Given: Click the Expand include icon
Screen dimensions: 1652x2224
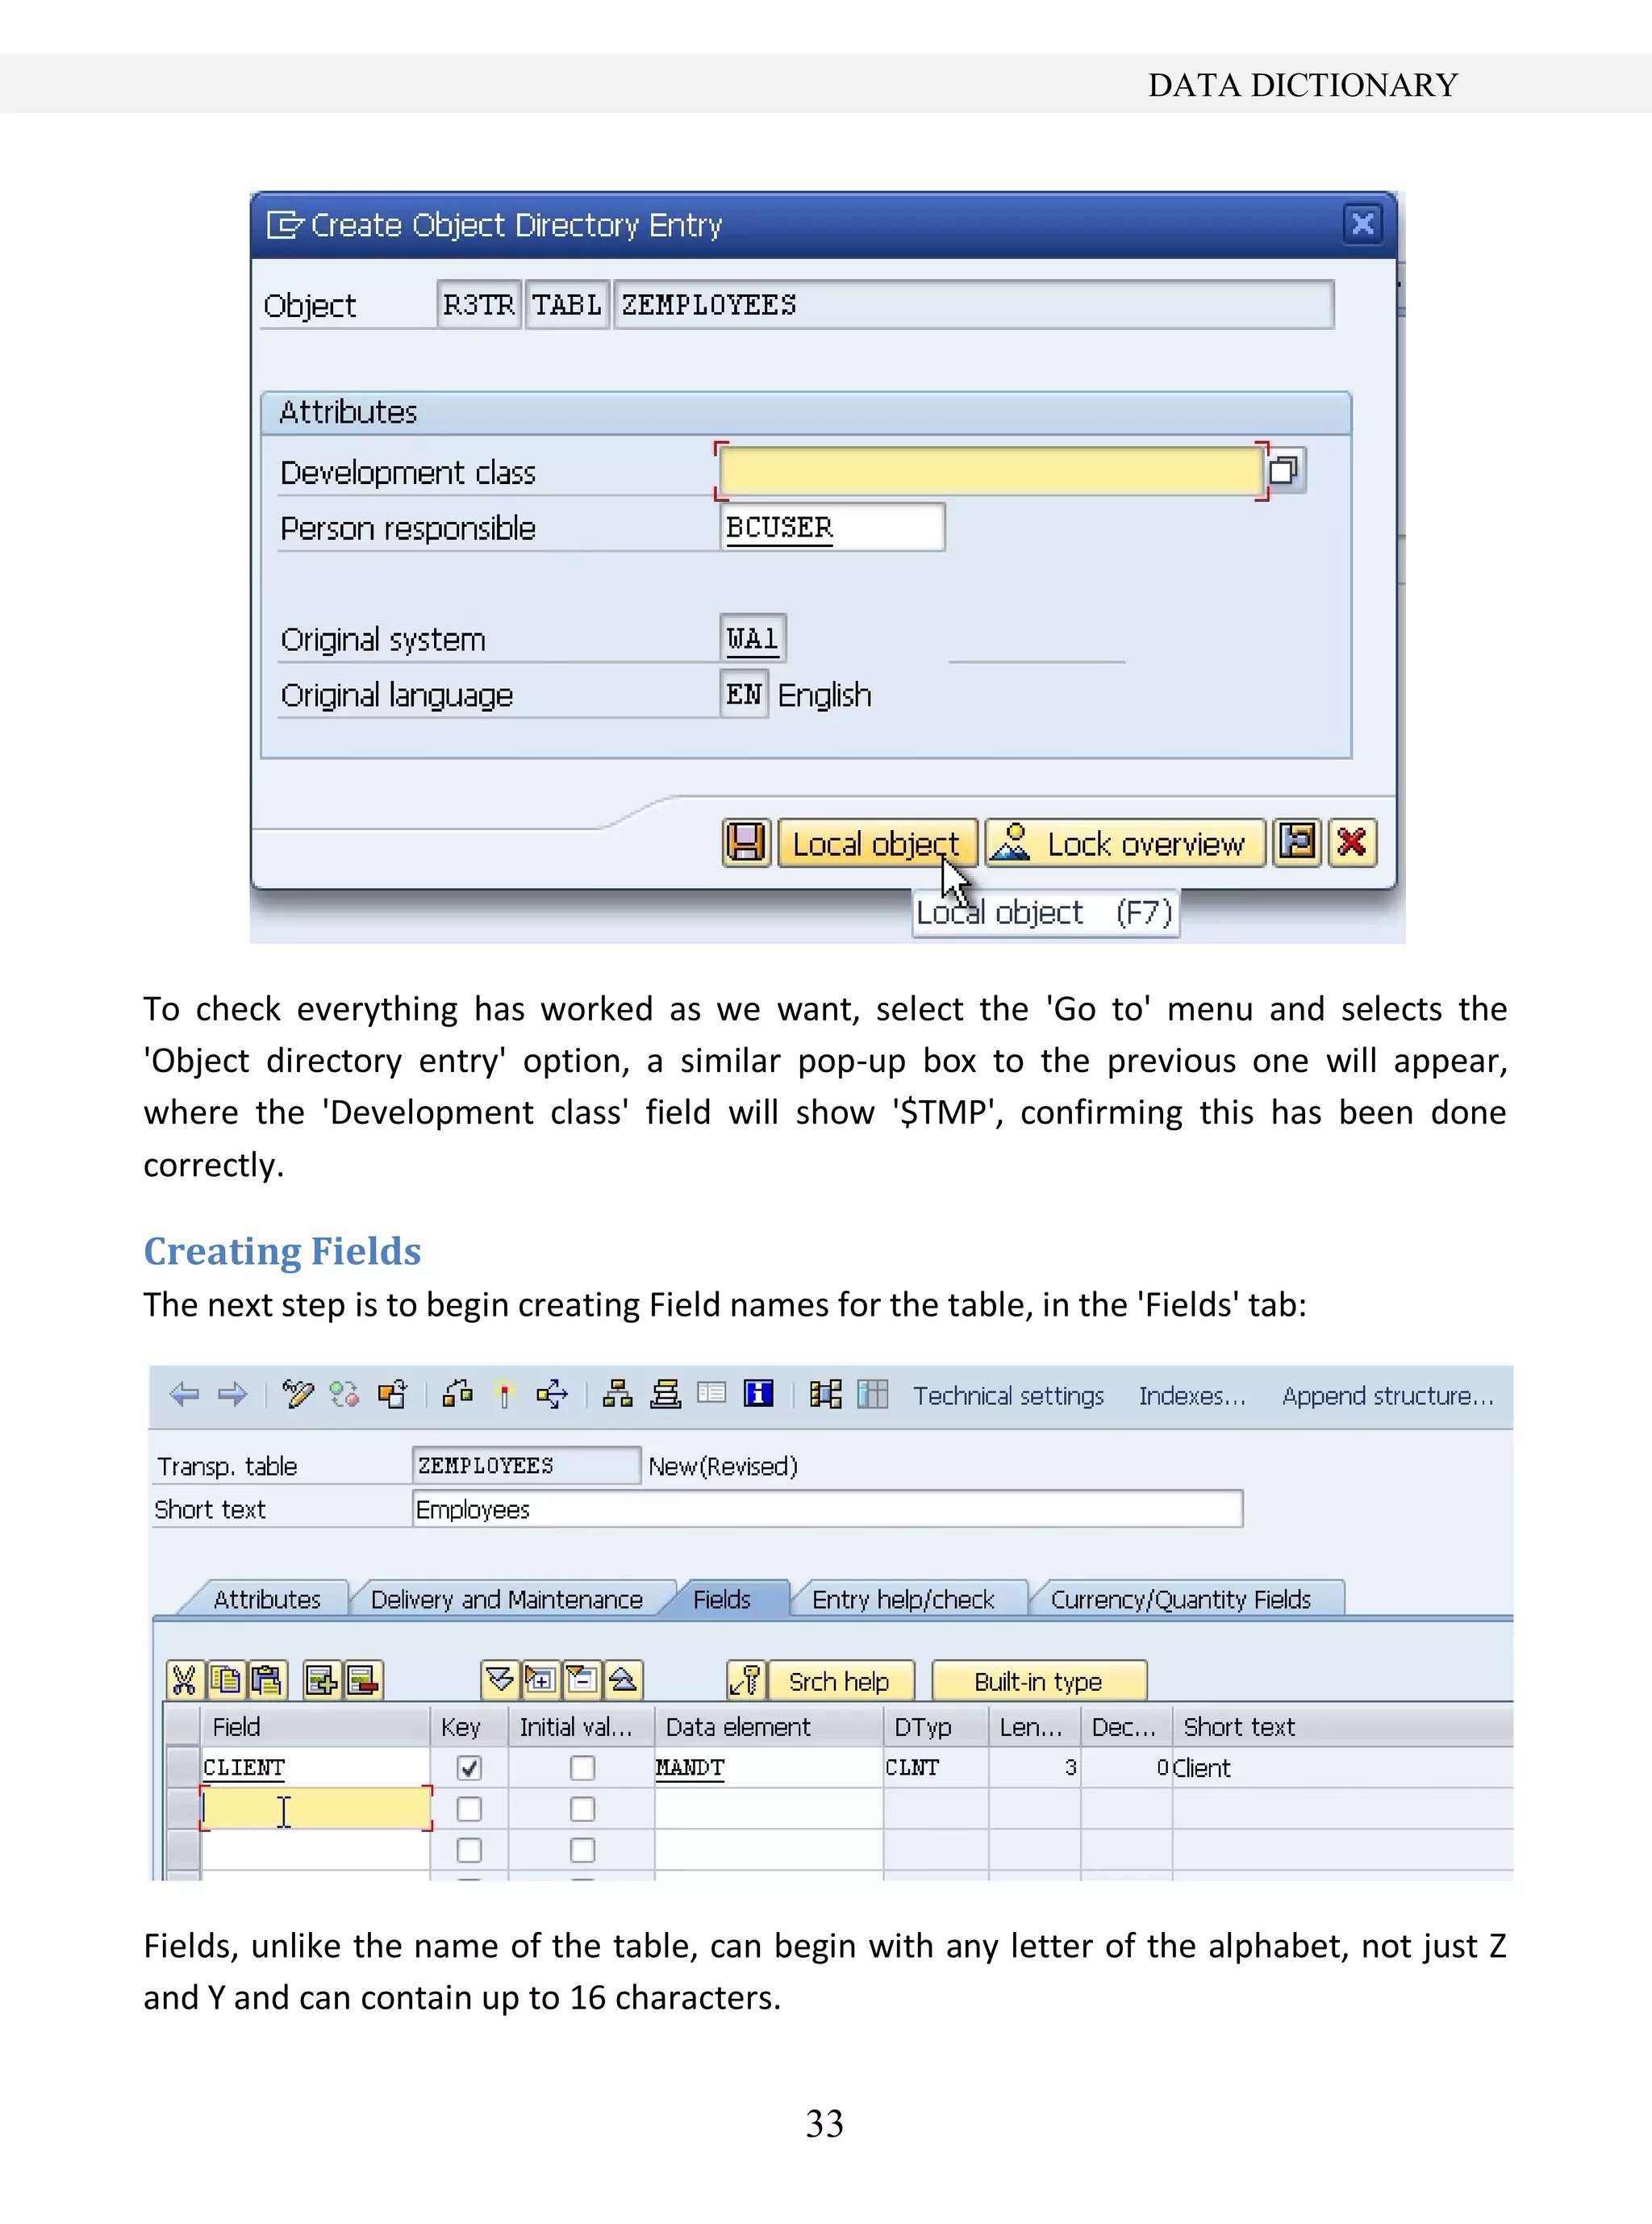Looking at the screenshot, I should click(541, 1680).
